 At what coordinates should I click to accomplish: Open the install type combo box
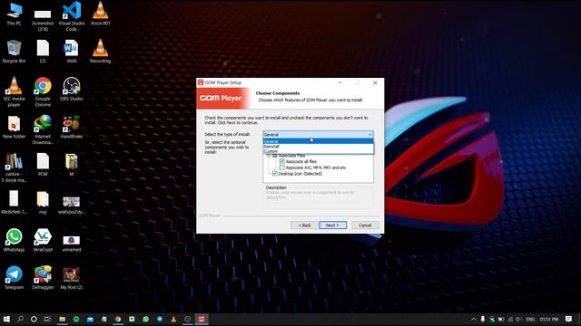coord(318,135)
